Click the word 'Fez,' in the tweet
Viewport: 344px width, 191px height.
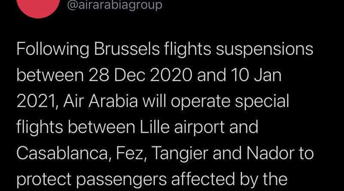point(131,153)
